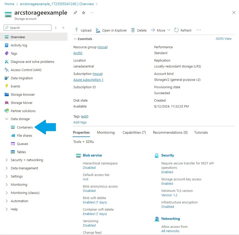This screenshot has height=235, width=239.
Task: Open the ArcRG resource group link
Action: 78,53
